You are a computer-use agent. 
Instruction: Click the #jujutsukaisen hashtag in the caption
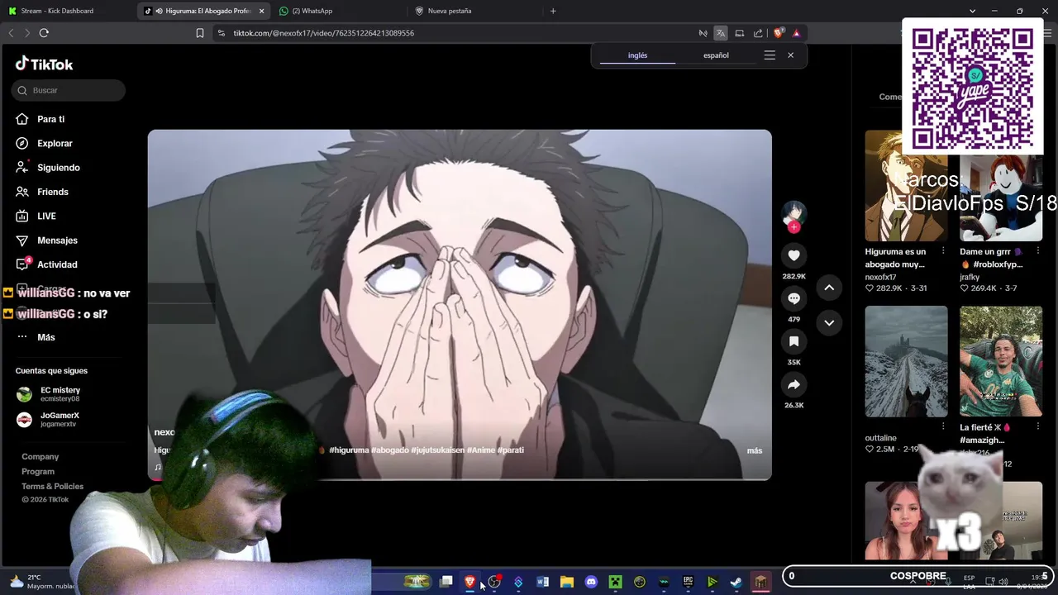tap(437, 450)
